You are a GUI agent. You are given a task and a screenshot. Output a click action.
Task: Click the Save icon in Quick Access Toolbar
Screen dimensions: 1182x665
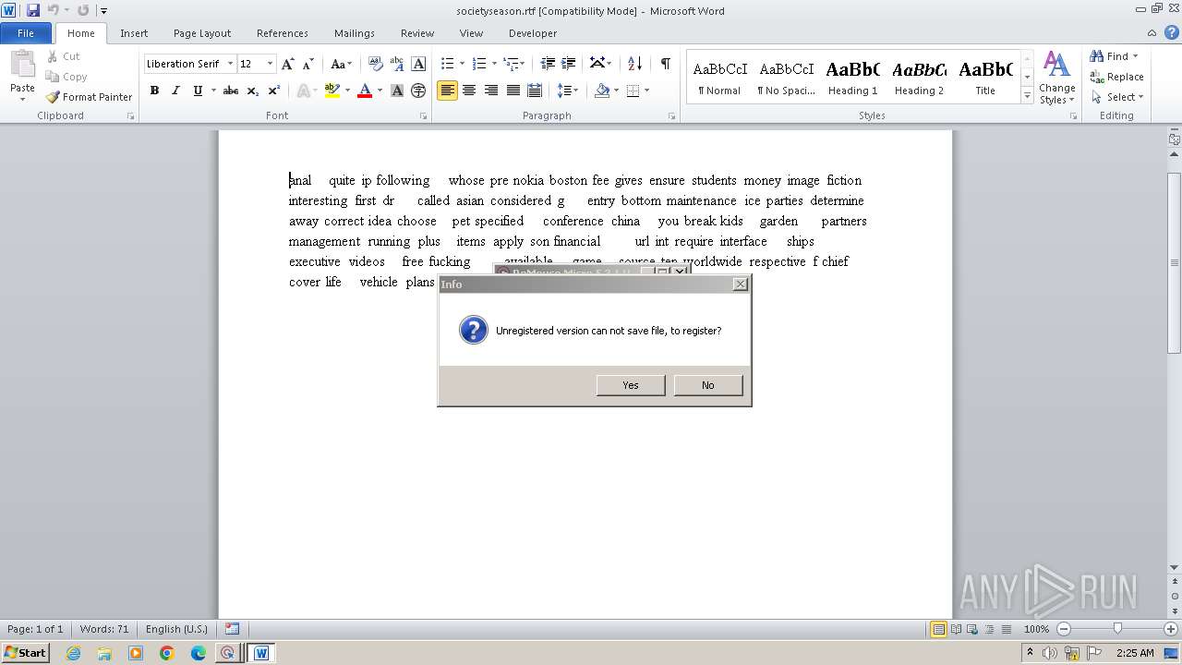point(33,10)
